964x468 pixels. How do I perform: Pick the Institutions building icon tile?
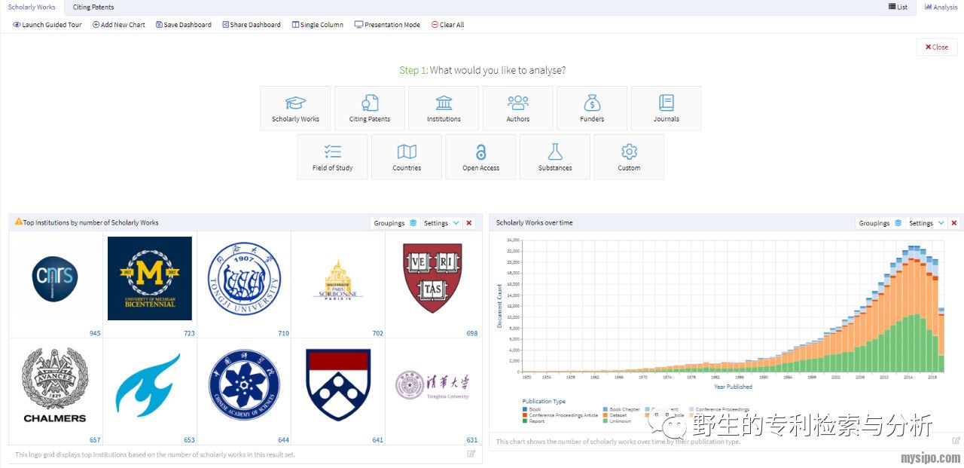click(x=444, y=109)
